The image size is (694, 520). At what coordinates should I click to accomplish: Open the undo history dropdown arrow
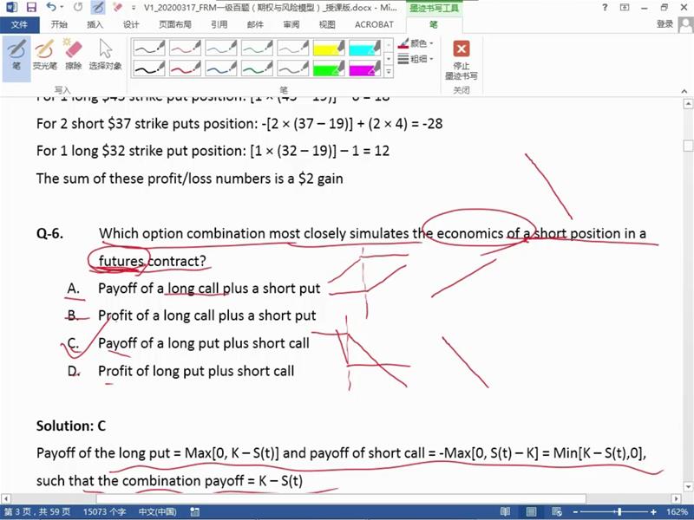click(x=62, y=7)
